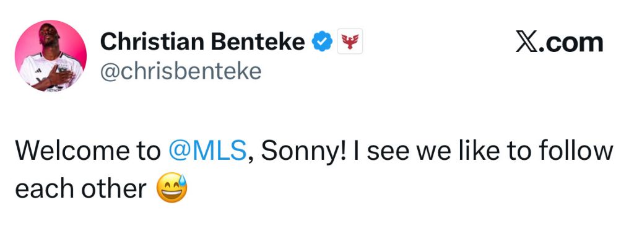Click the @chrisbenteke handle
This screenshot has height=228, width=634.
click(x=181, y=71)
